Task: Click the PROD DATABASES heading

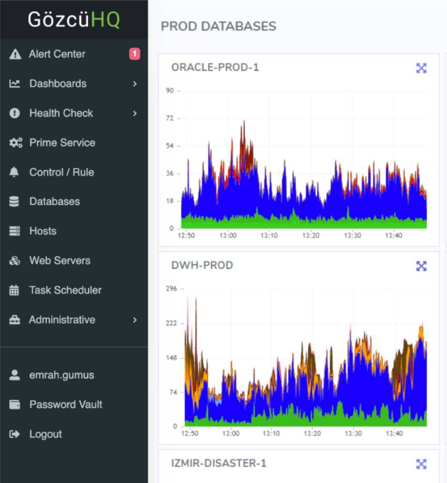Action: point(219,26)
